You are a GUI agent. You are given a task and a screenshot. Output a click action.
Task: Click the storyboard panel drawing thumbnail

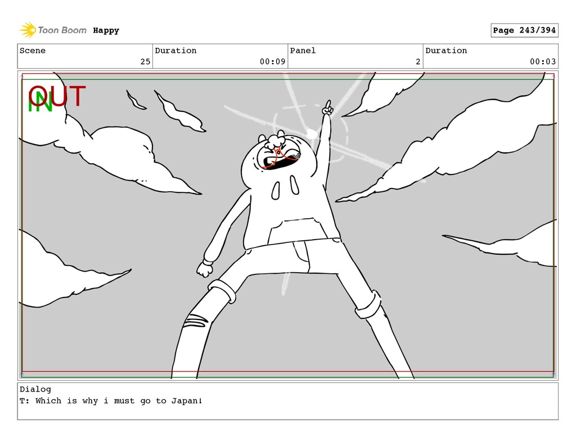coord(287,225)
